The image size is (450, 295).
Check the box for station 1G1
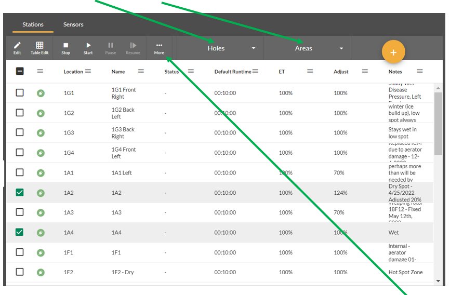point(20,92)
